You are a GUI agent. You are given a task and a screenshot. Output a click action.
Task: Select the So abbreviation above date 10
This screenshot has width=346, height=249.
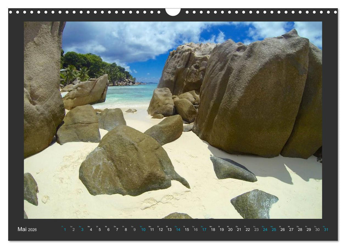click(141, 226)
